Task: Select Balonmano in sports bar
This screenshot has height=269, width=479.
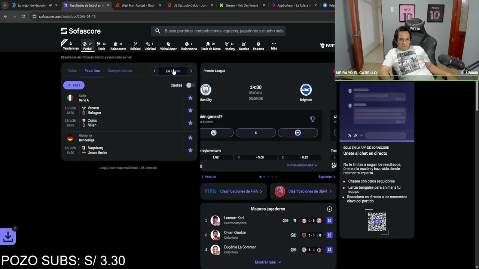Action: point(189,46)
